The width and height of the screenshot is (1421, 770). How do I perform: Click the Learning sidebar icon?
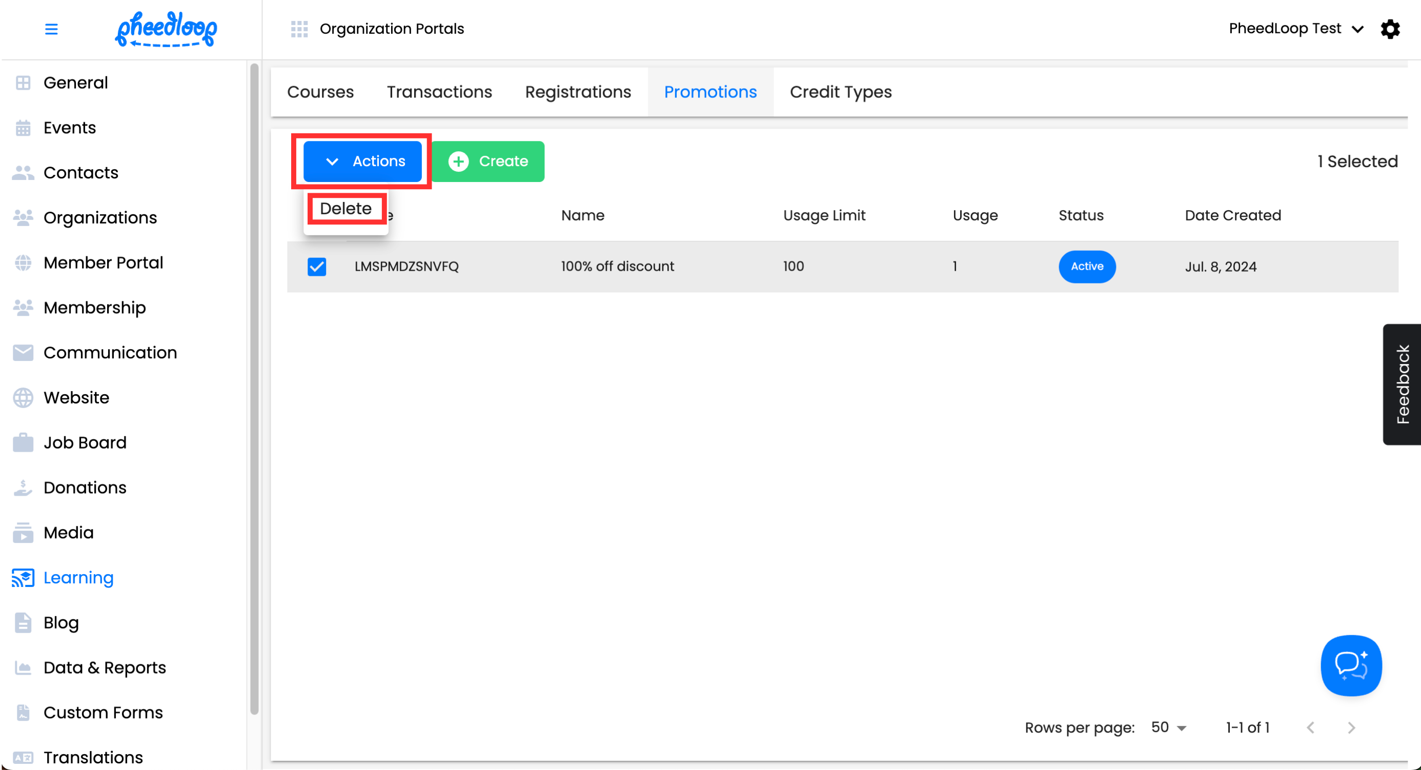[x=23, y=577]
